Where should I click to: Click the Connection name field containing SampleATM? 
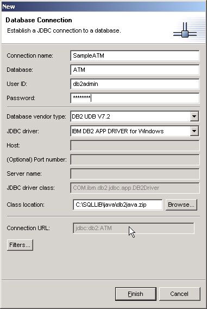point(135,55)
